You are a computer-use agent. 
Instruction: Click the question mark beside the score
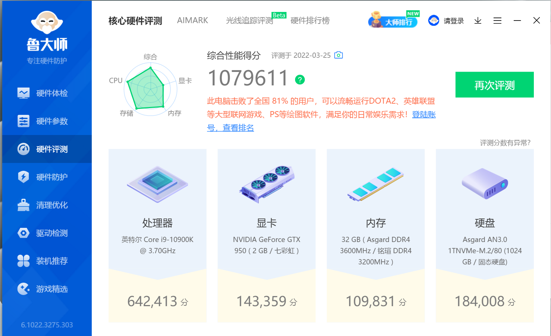point(300,79)
